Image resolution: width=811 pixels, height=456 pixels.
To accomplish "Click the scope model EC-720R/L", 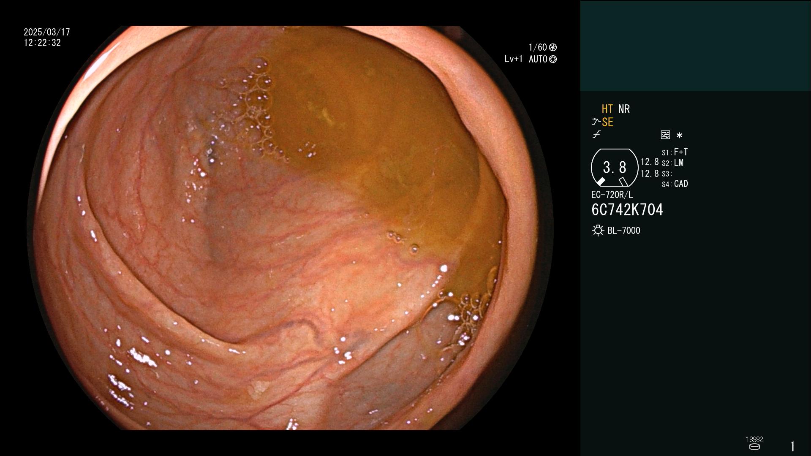I will coord(612,195).
